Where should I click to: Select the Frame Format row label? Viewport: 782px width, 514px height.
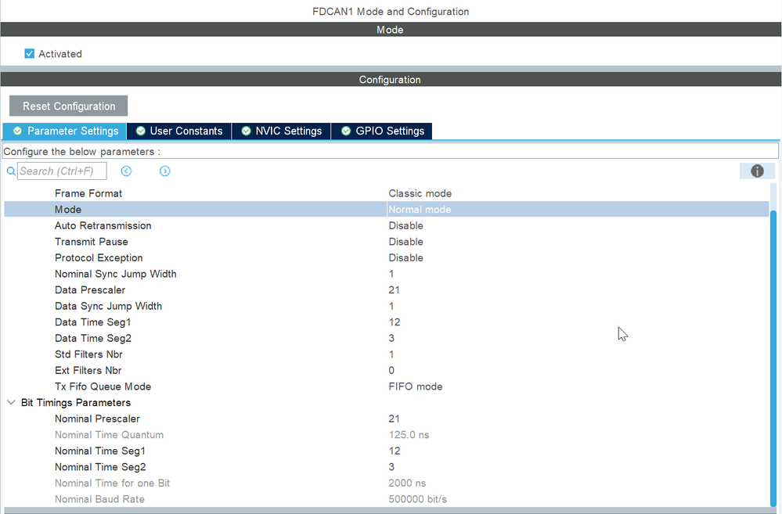pyautogui.click(x=88, y=193)
